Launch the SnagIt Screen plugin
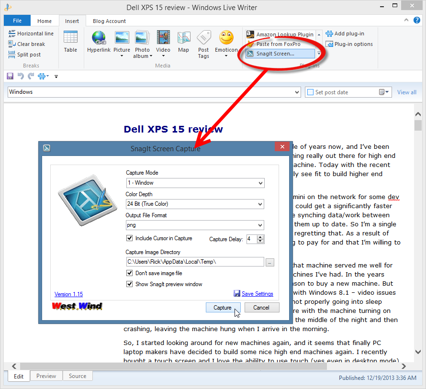The image size is (426, 389). [280, 54]
